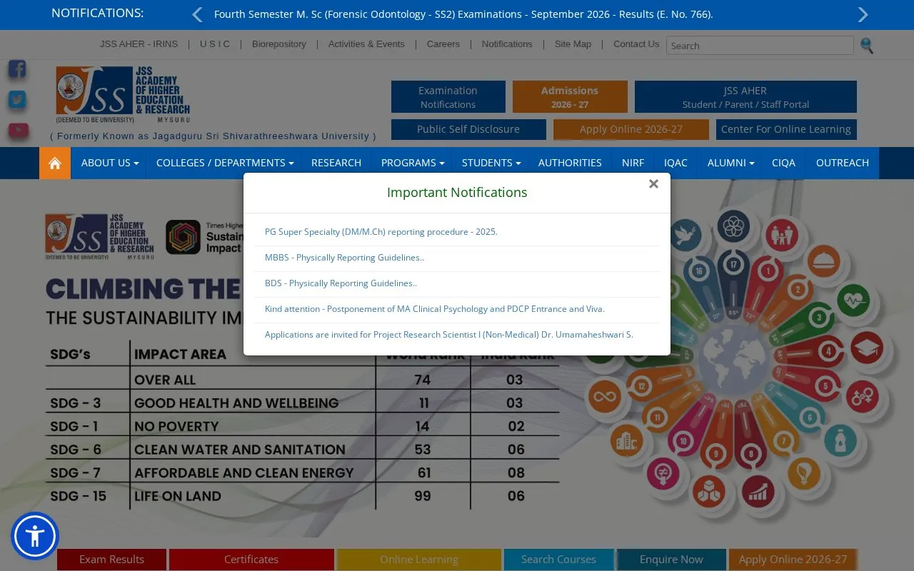Open JSS AHER - IRINS link
This screenshot has height=571, width=914.
(x=139, y=44)
